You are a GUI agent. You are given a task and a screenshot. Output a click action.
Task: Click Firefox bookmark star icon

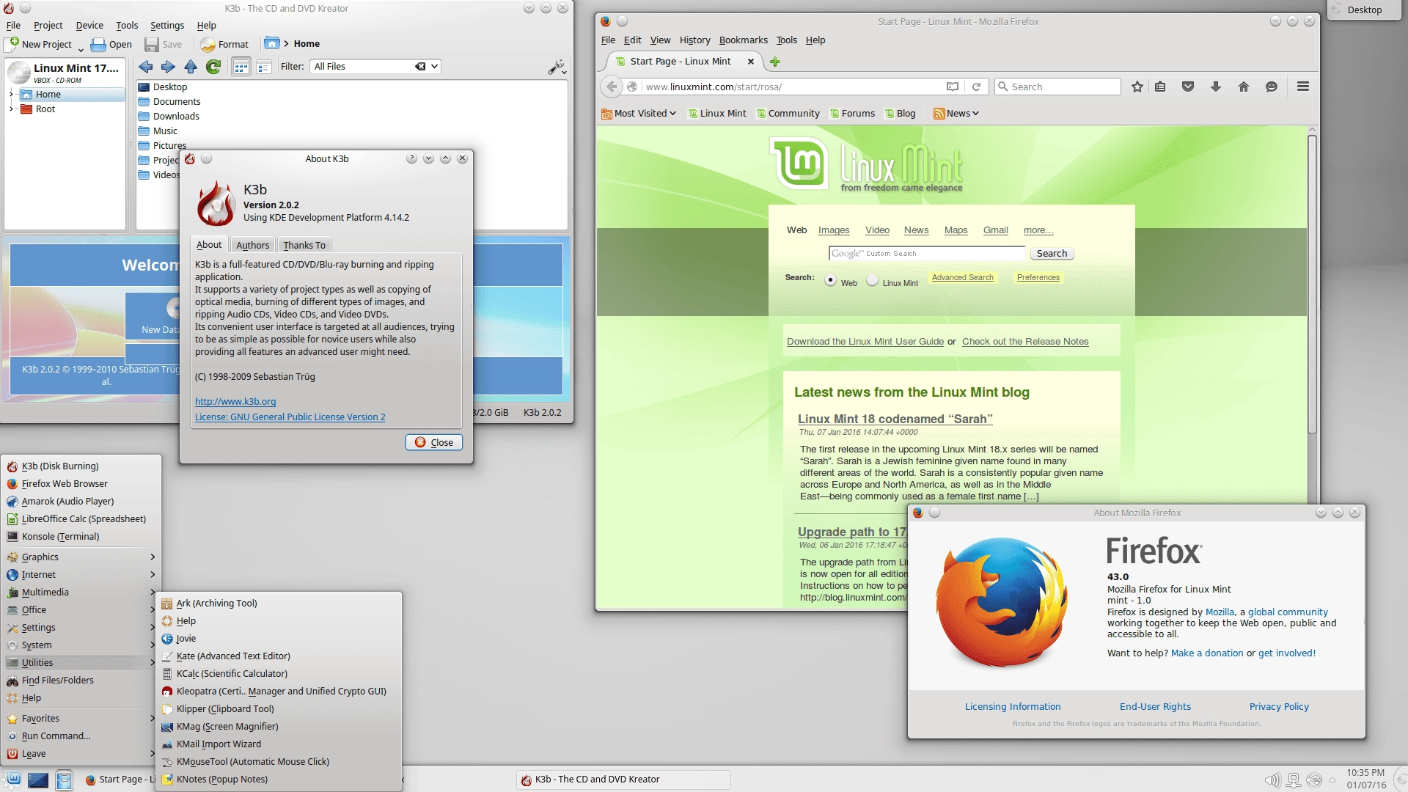tap(1137, 87)
